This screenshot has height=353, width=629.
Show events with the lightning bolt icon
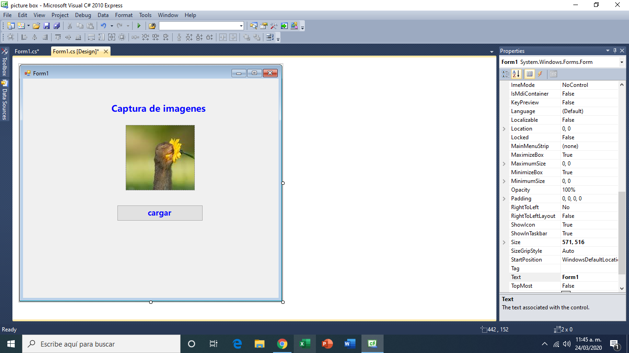click(540, 74)
